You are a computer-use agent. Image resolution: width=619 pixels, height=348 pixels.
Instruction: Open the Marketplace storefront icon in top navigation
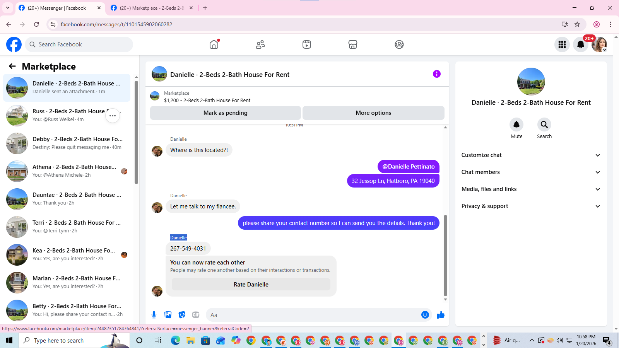click(x=353, y=44)
